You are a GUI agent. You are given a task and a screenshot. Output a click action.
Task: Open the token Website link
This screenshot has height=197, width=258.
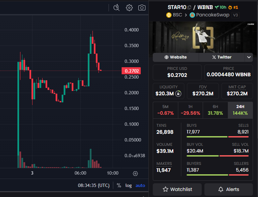click(176, 57)
